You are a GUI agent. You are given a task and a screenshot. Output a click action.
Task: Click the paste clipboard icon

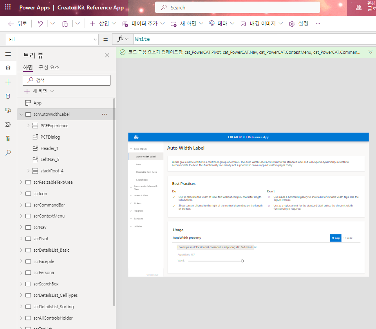(x=65, y=24)
